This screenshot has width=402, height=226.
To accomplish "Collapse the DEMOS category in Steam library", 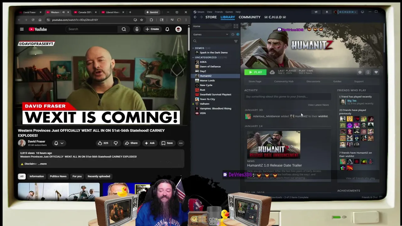I will point(193,48).
